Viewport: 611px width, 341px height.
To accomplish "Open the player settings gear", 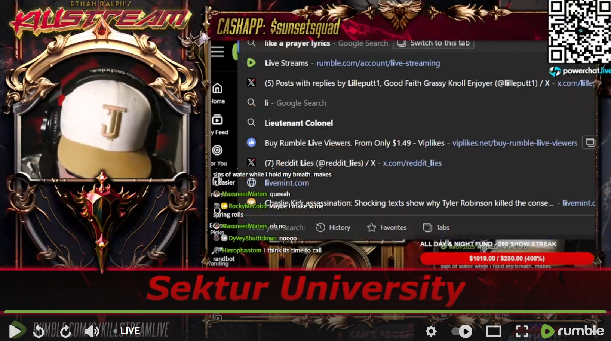I will 431,331.
